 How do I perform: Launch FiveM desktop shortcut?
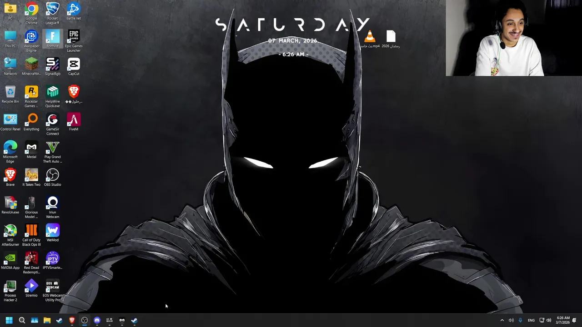click(x=74, y=123)
